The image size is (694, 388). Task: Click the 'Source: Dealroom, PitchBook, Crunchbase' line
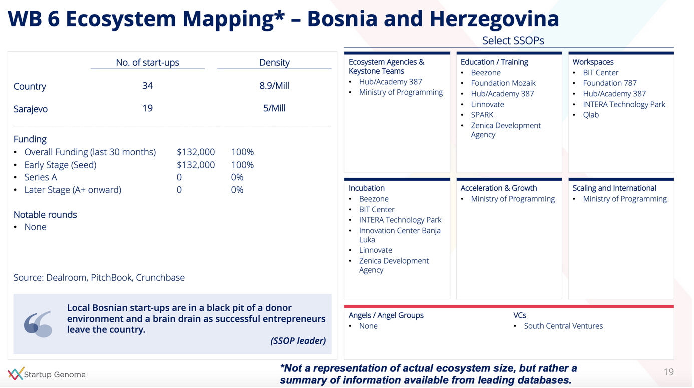99,278
